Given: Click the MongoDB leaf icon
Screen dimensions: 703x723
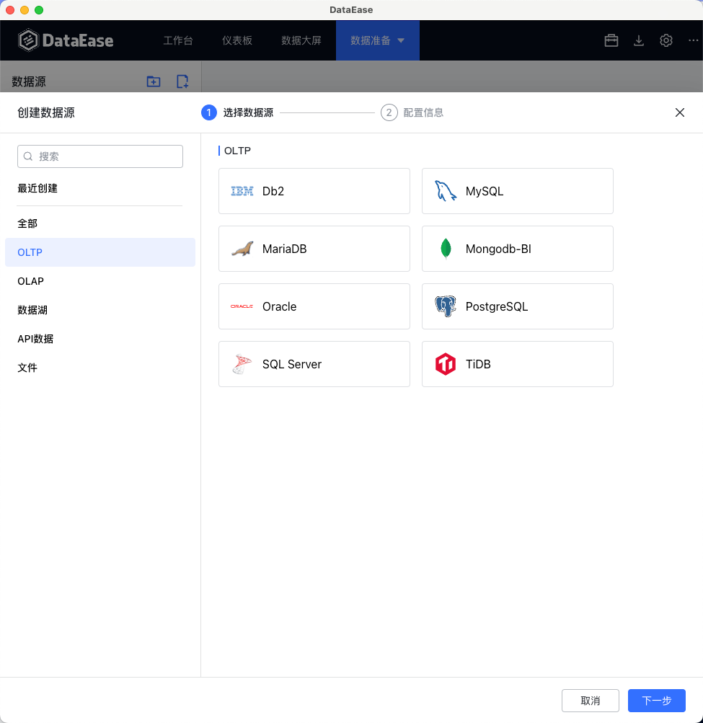Looking at the screenshot, I should coord(445,249).
